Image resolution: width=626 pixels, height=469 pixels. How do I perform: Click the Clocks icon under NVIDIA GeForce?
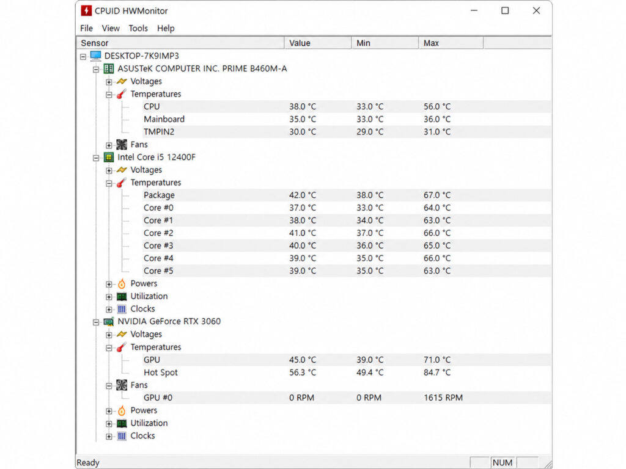coord(122,436)
